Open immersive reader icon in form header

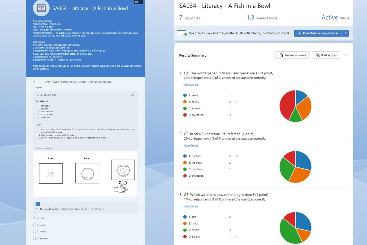tap(136, 2)
